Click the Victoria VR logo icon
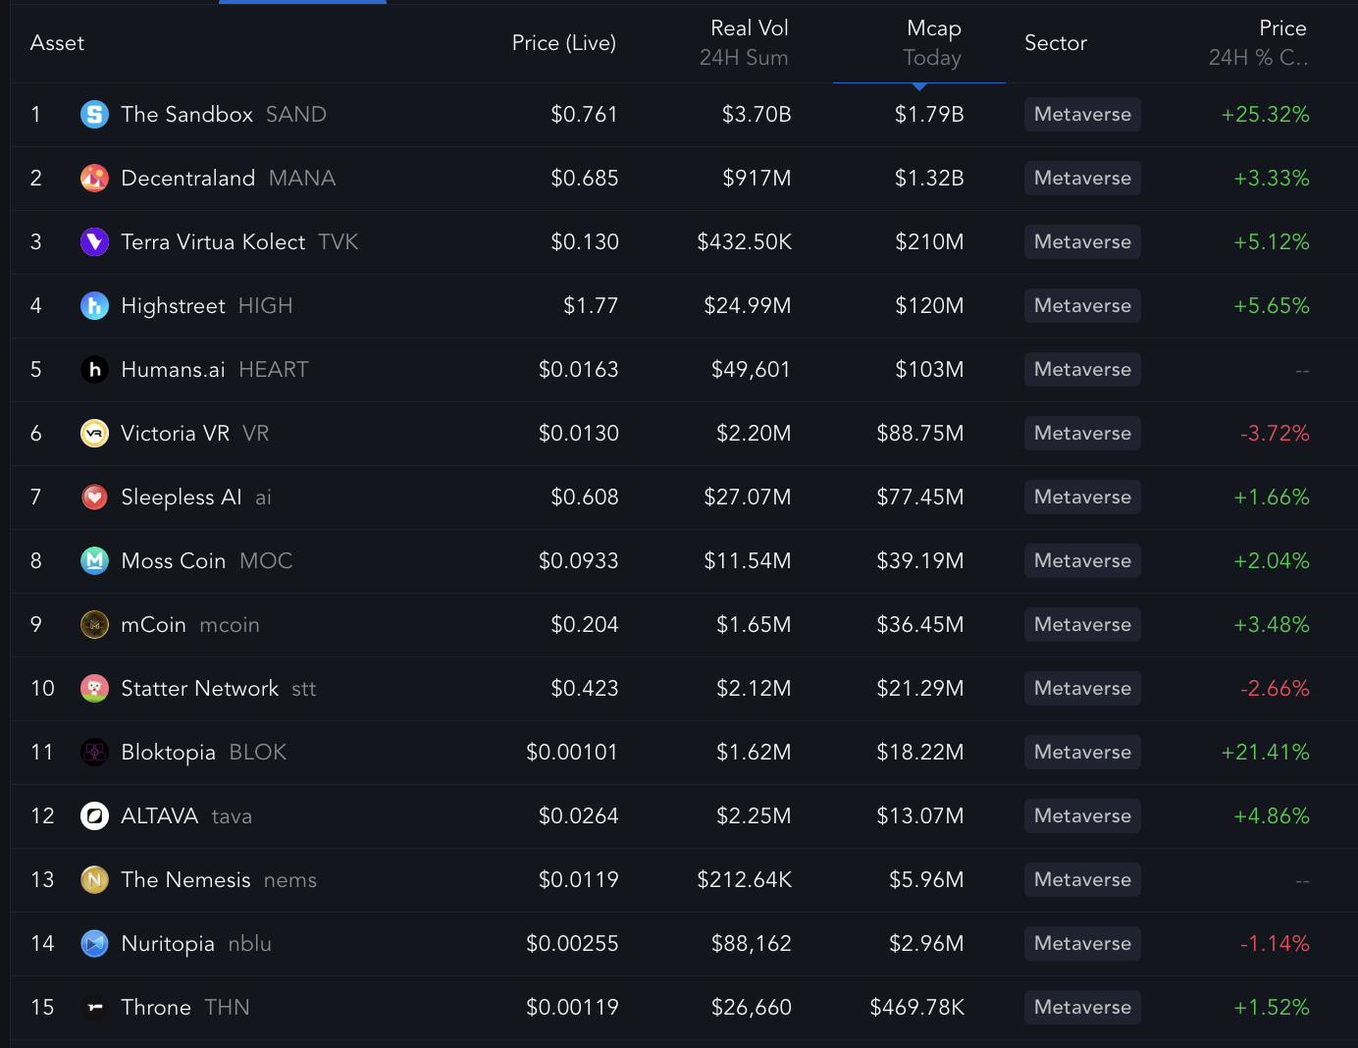This screenshot has height=1048, width=1358. click(94, 434)
